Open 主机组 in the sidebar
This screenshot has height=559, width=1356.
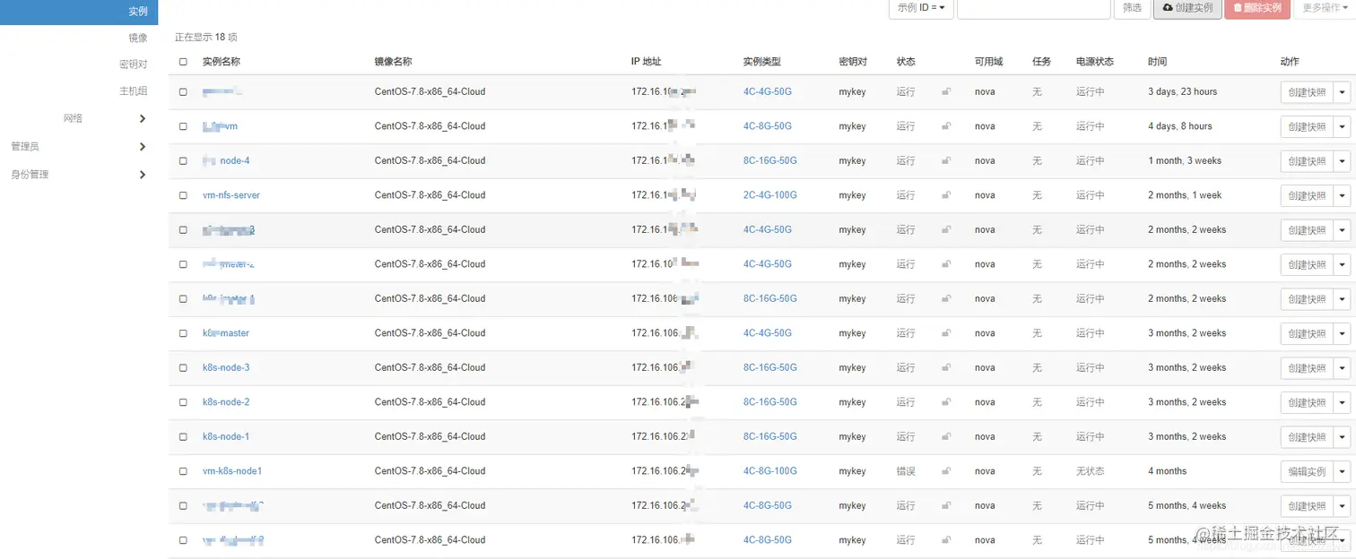pyautogui.click(x=133, y=91)
